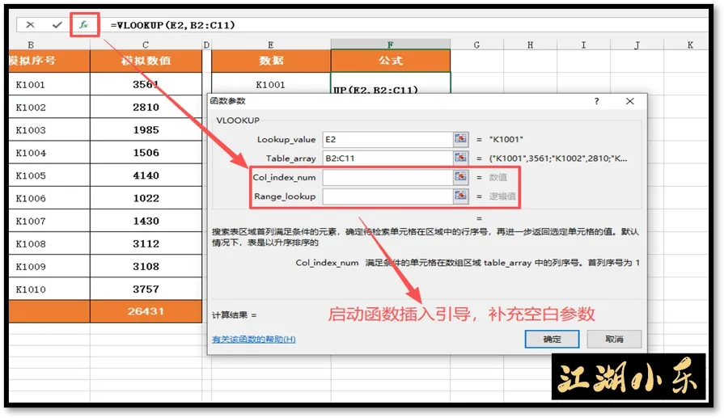Open the 有关该函数的帮助(H) link
The height and width of the screenshot is (418, 724).
tap(253, 339)
